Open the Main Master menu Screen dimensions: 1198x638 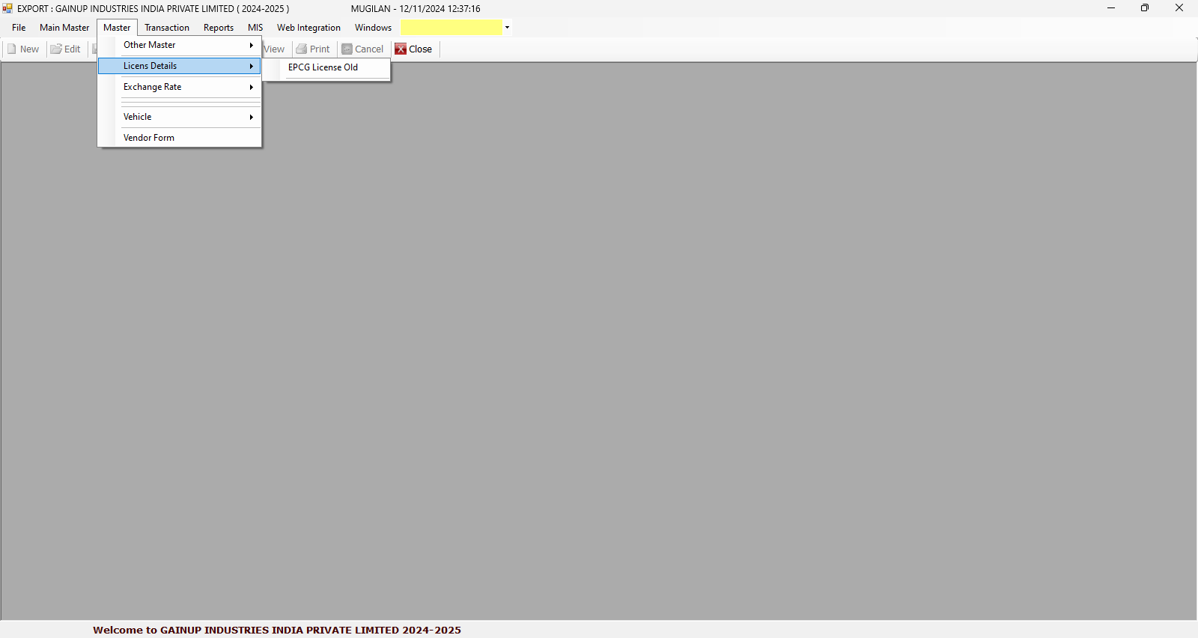coord(64,28)
